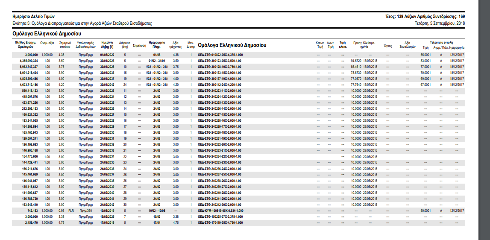Image resolution: width=490 pixels, height=240 pixels.
Task: Click the column header 'Υπολογισμός Δεδουλευμένων'
Action: [85, 45]
